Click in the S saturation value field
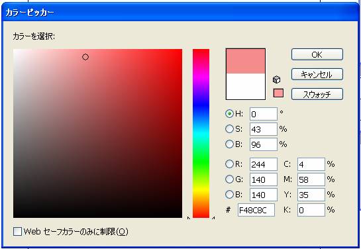361x249 pixels. point(264,129)
